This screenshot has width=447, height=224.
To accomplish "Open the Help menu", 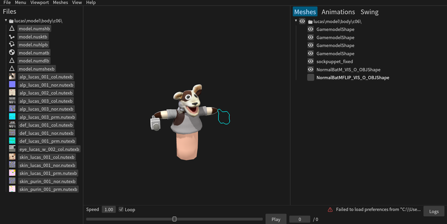I will pos(91,3).
